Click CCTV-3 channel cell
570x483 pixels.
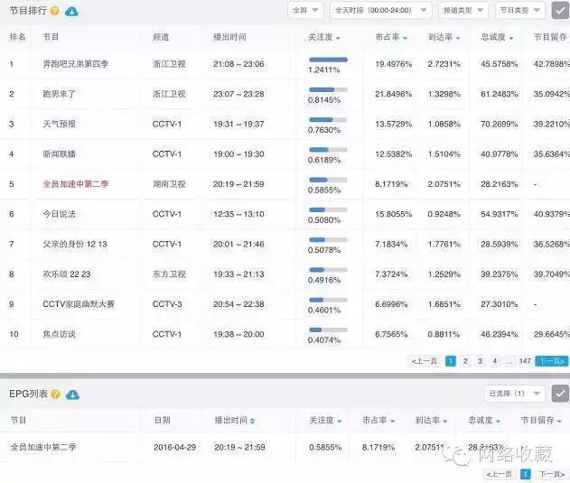click(x=167, y=304)
